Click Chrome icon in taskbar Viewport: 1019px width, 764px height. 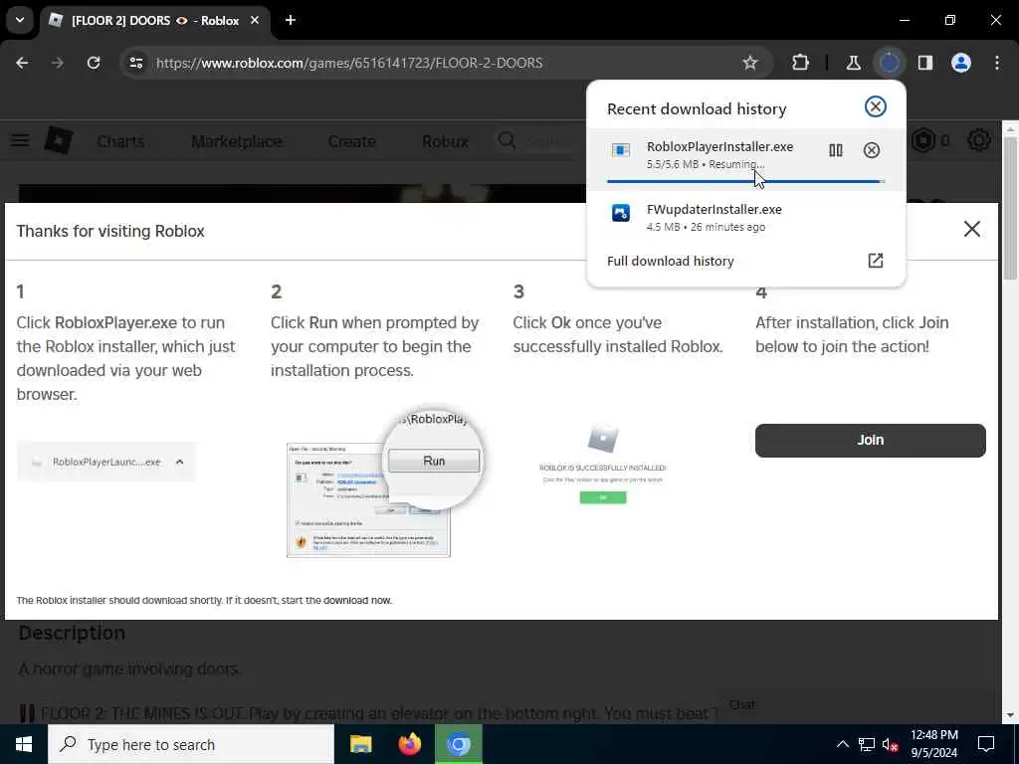point(458,744)
